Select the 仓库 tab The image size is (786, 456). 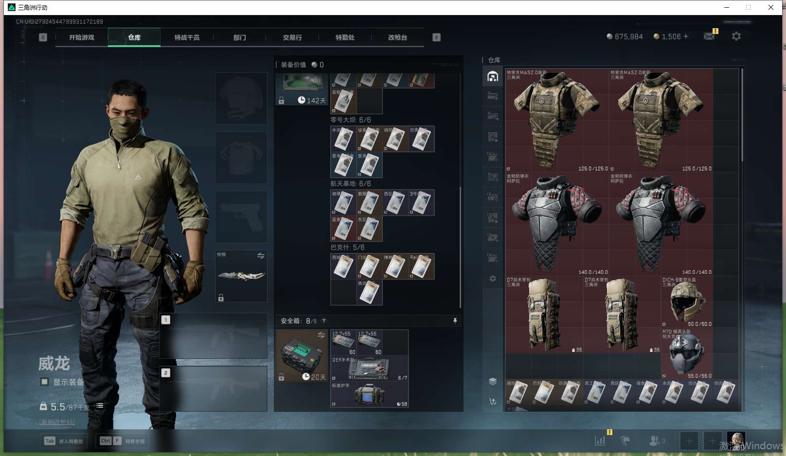(134, 37)
